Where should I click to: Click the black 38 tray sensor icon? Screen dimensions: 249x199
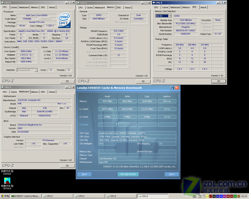click(x=214, y=196)
